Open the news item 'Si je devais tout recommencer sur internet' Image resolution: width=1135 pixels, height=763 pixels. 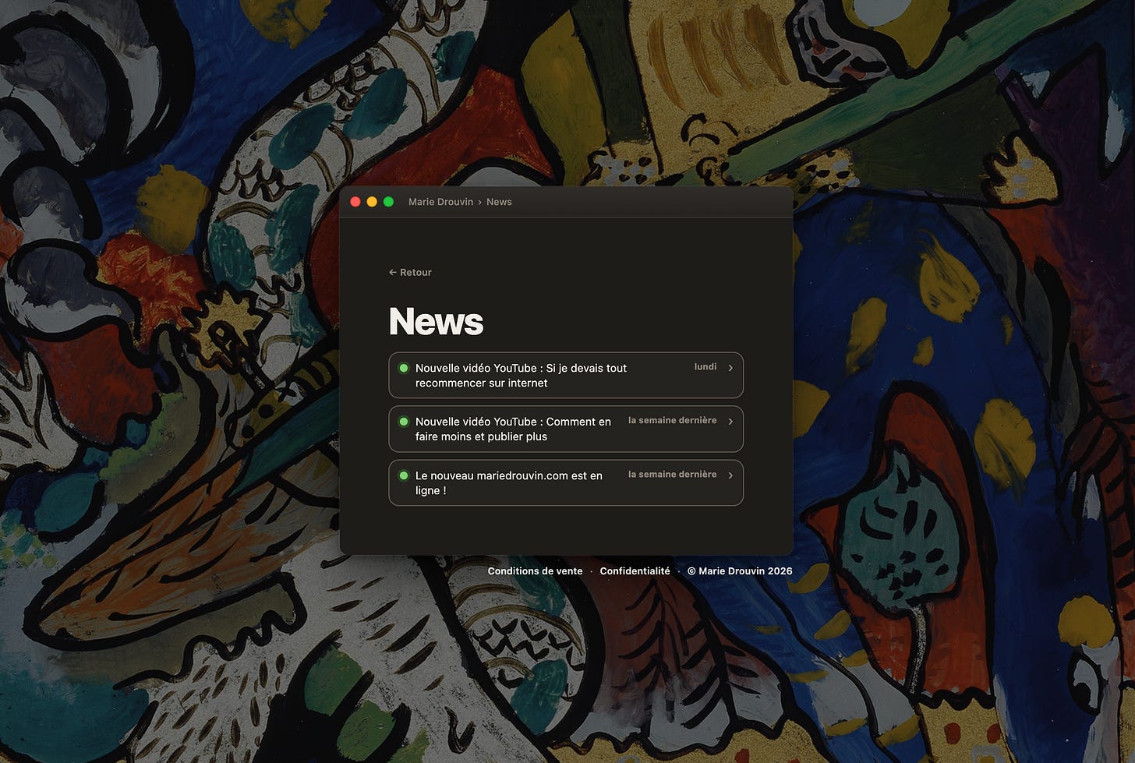point(566,375)
